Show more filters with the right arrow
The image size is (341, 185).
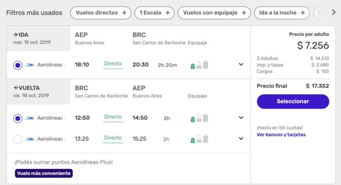(x=334, y=12)
